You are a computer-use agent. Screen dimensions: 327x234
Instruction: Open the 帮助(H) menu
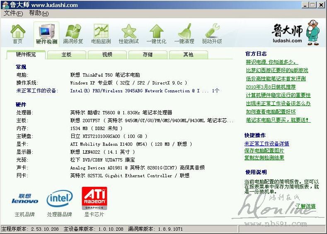39,13
